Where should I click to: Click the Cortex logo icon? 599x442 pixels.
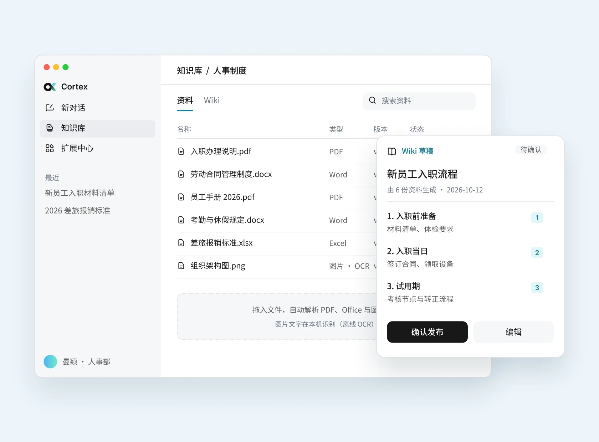[x=50, y=87]
